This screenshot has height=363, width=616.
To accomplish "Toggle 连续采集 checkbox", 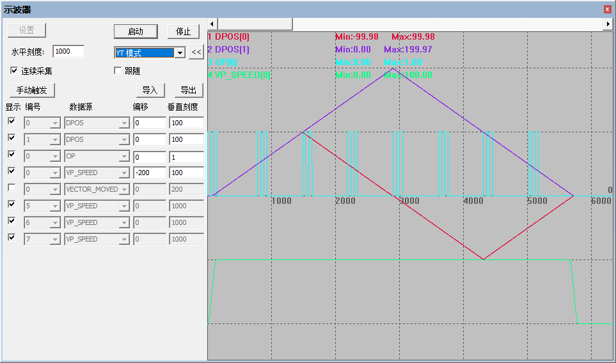I will click(x=14, y=71).
